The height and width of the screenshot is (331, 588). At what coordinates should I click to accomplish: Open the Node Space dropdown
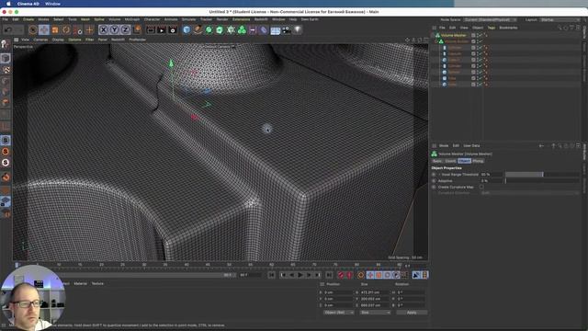490,19
